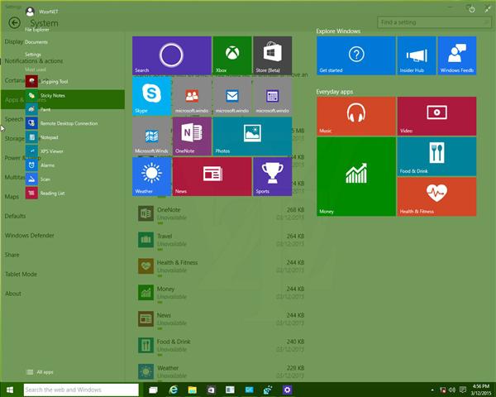Open the Search (Cortana) tile
Viewport: 496px width, 397px height.
[171, 55]
